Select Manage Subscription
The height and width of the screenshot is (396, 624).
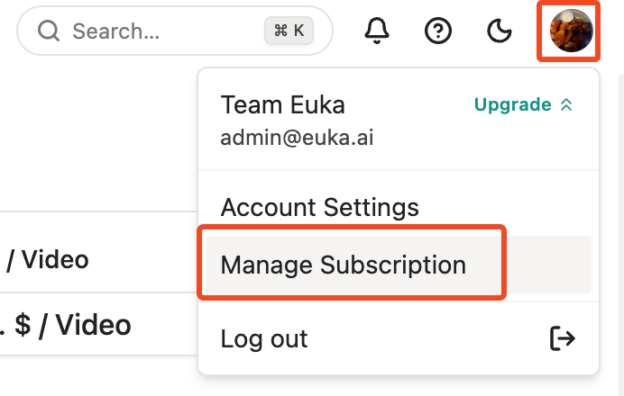tap(398, 265)
